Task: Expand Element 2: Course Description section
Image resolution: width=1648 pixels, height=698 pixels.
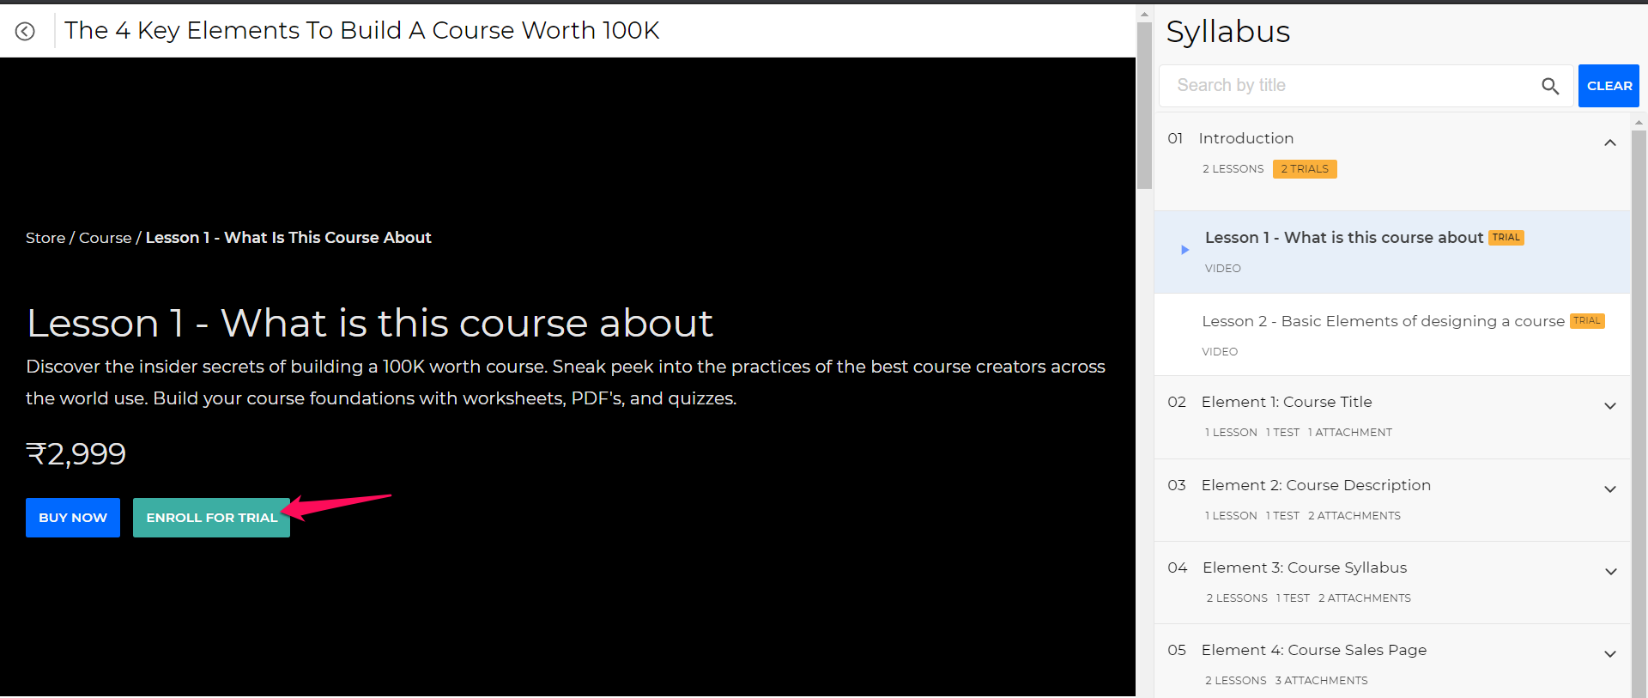Action: 1609,489
